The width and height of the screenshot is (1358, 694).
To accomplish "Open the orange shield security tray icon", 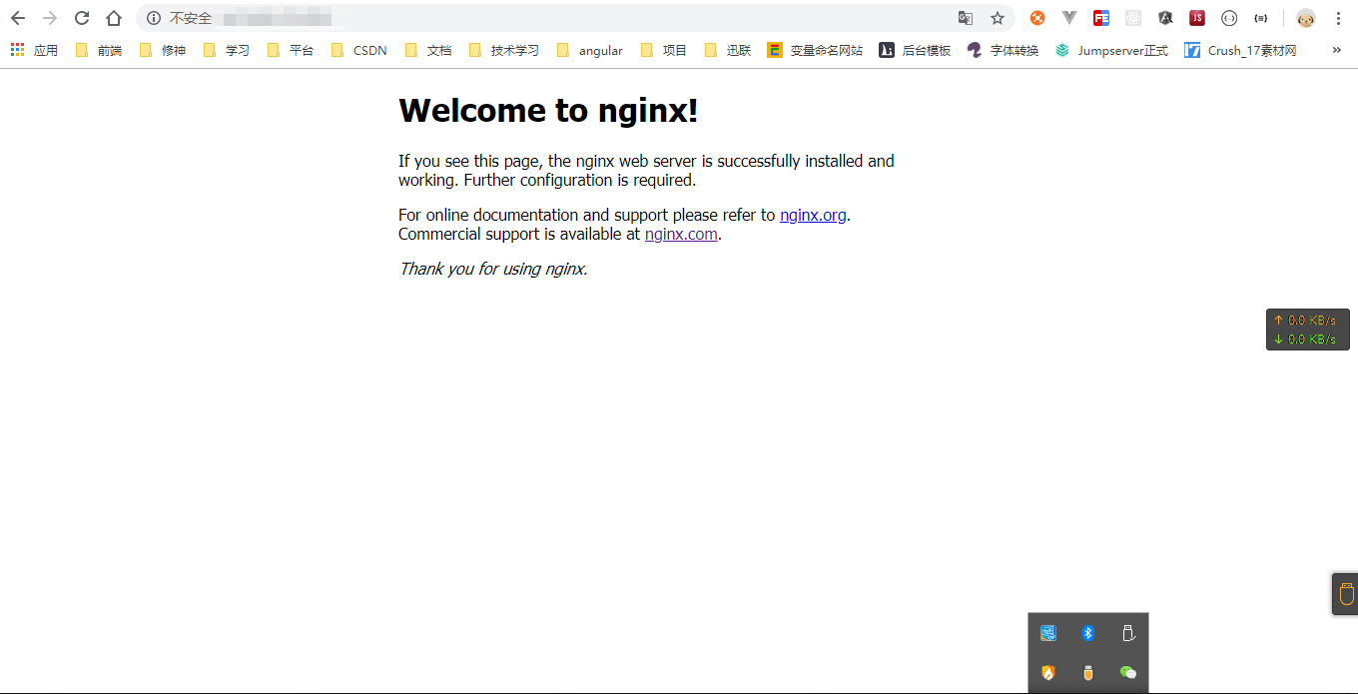I will [x=1048, y=673].
